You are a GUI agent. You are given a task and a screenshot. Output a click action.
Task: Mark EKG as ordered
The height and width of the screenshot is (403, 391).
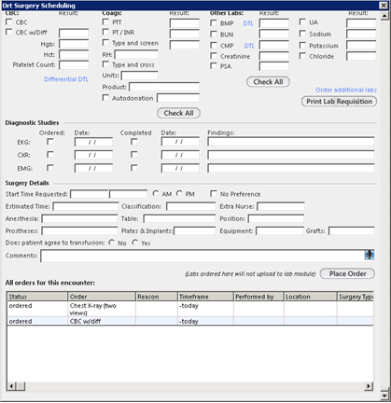[x=50, y=142]
